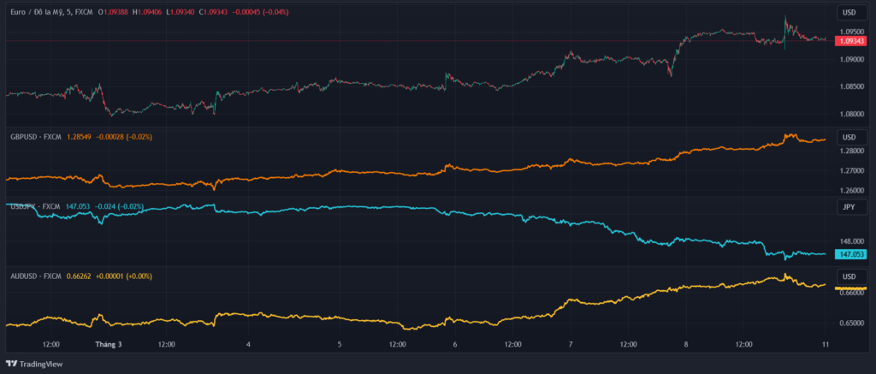Open the JPY currency selector in USDJPY pane

coord(849,207)
